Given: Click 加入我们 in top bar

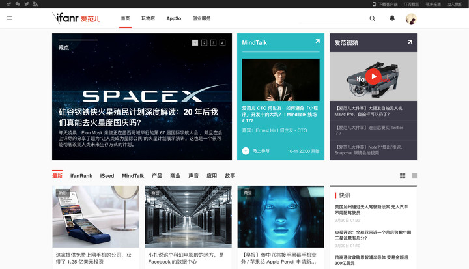Looking at the screenshot, I should 455,4.
